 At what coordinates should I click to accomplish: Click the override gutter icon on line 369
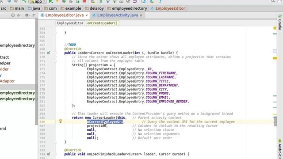tap(48, 53)
